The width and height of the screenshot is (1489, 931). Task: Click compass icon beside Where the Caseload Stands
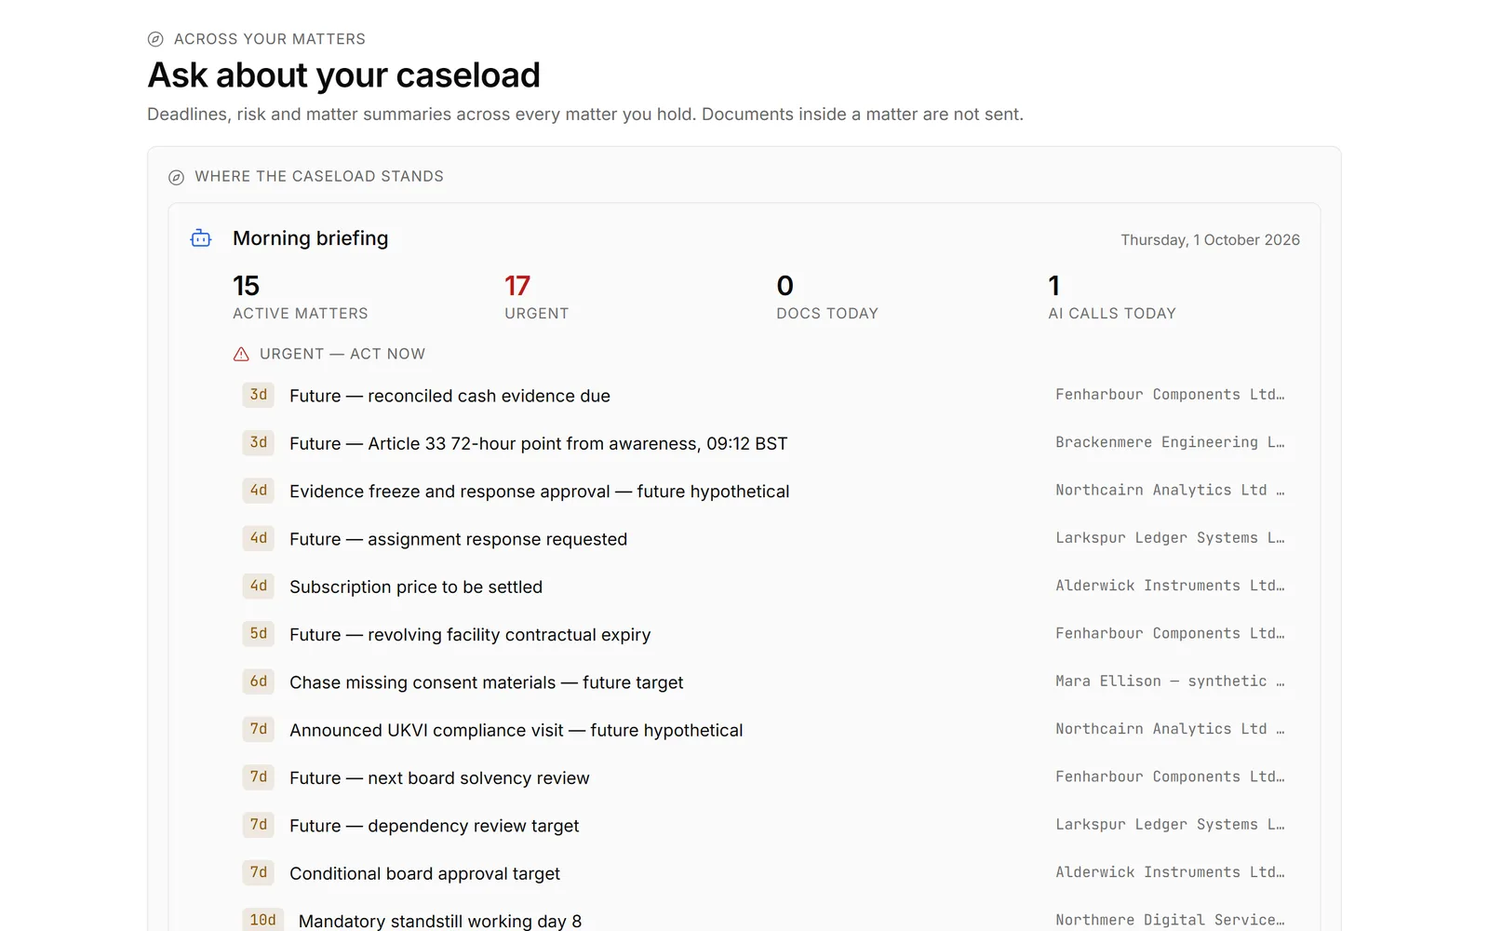[176, 177]
